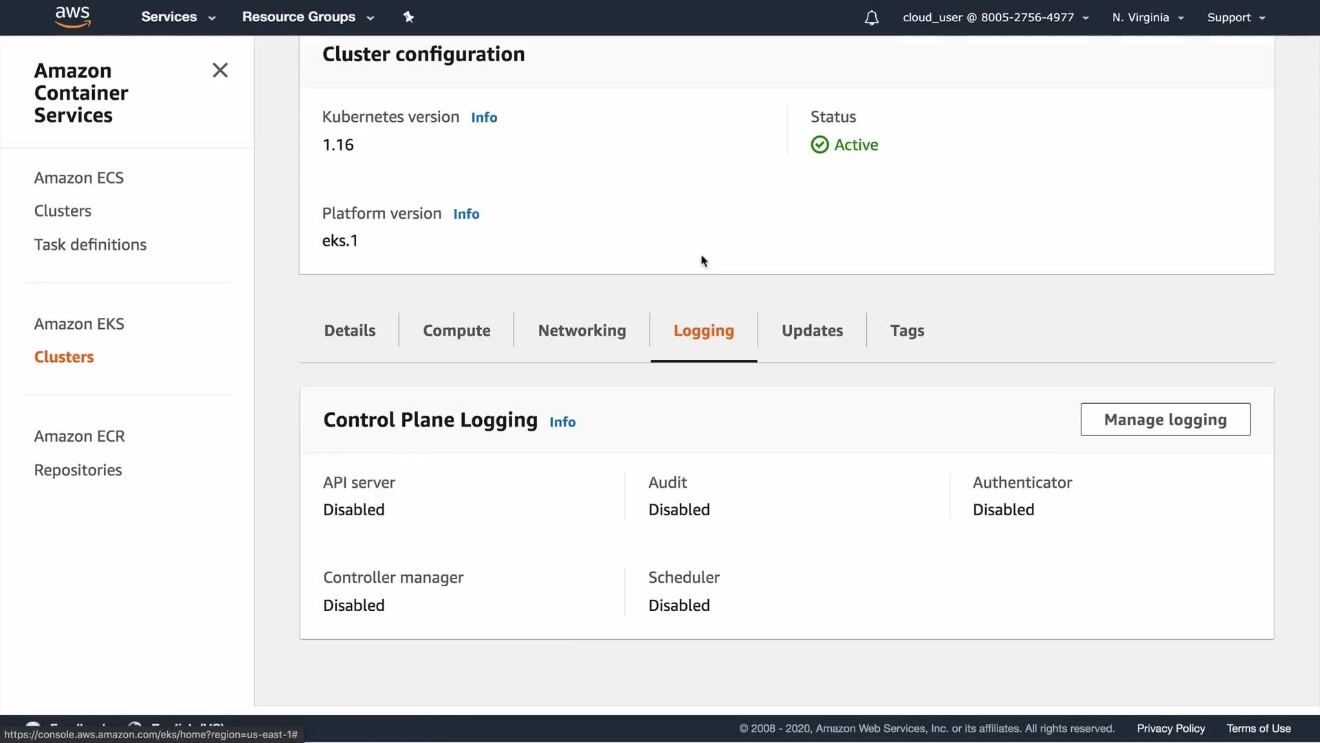Screen dimensions: 1320x743
Task: Open the Networking tab
Action: [x=582, y=331]
